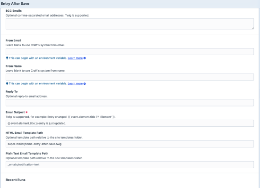Click the From Email label
This screenshot has width=260, height=188.
point(13,41)
